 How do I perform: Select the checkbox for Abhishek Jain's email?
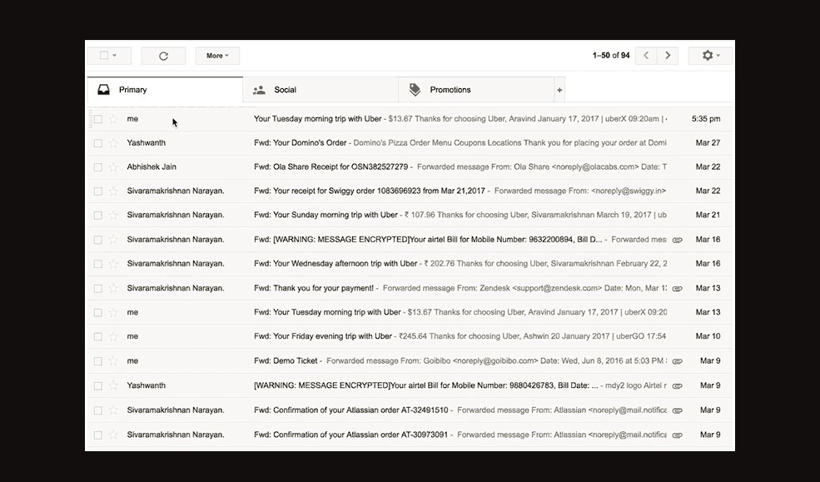97,167
